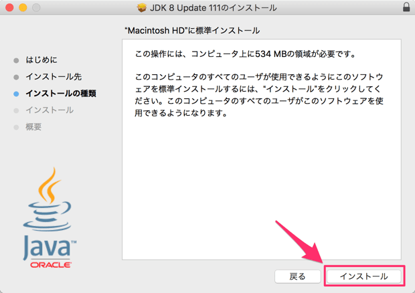Click the 概要 step in sidebar
The height and width of the screenshot is (293, 415).
click(x=33, y=127)
